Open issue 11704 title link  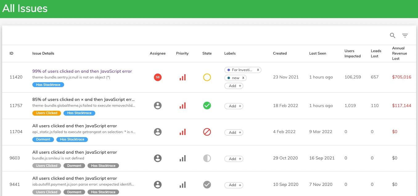pos(75,126)
